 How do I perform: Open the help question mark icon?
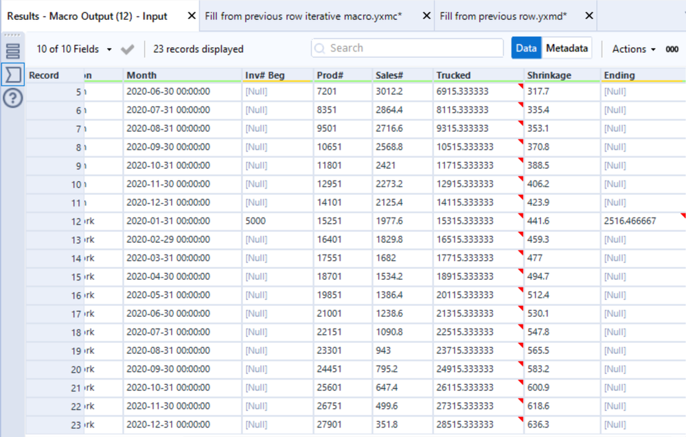pos(12,98)
